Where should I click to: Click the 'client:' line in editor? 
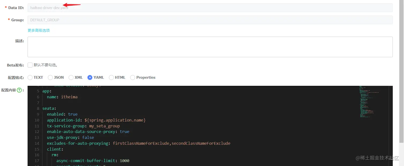tap(55, 149)
